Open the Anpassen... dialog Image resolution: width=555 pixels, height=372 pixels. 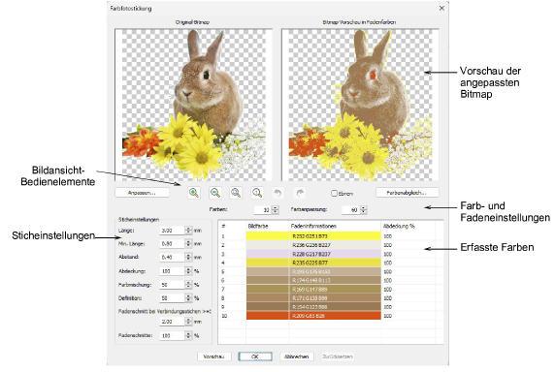(x=142, y=193)
